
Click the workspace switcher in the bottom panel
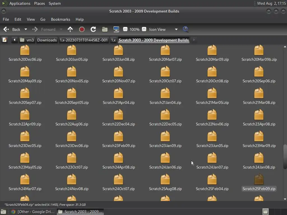pos(274,212)
